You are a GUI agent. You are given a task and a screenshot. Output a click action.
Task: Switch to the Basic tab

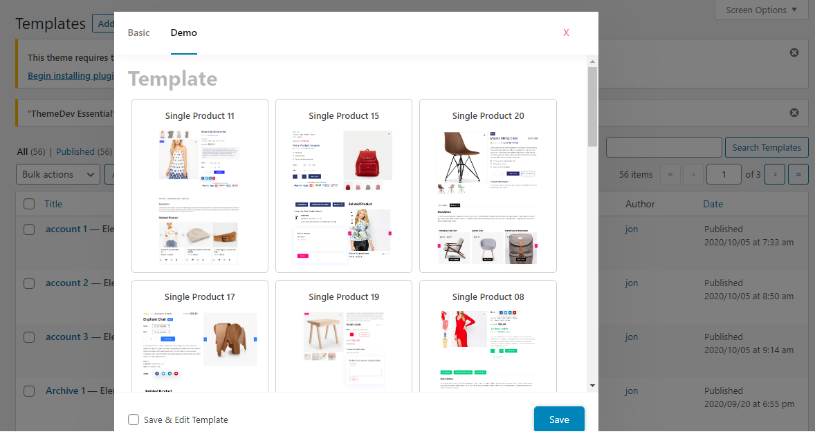click(x=139, y=32)
